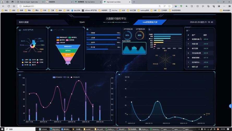
Task: Toggle 江苏省 legend item in rose chart
Action: 40,62
